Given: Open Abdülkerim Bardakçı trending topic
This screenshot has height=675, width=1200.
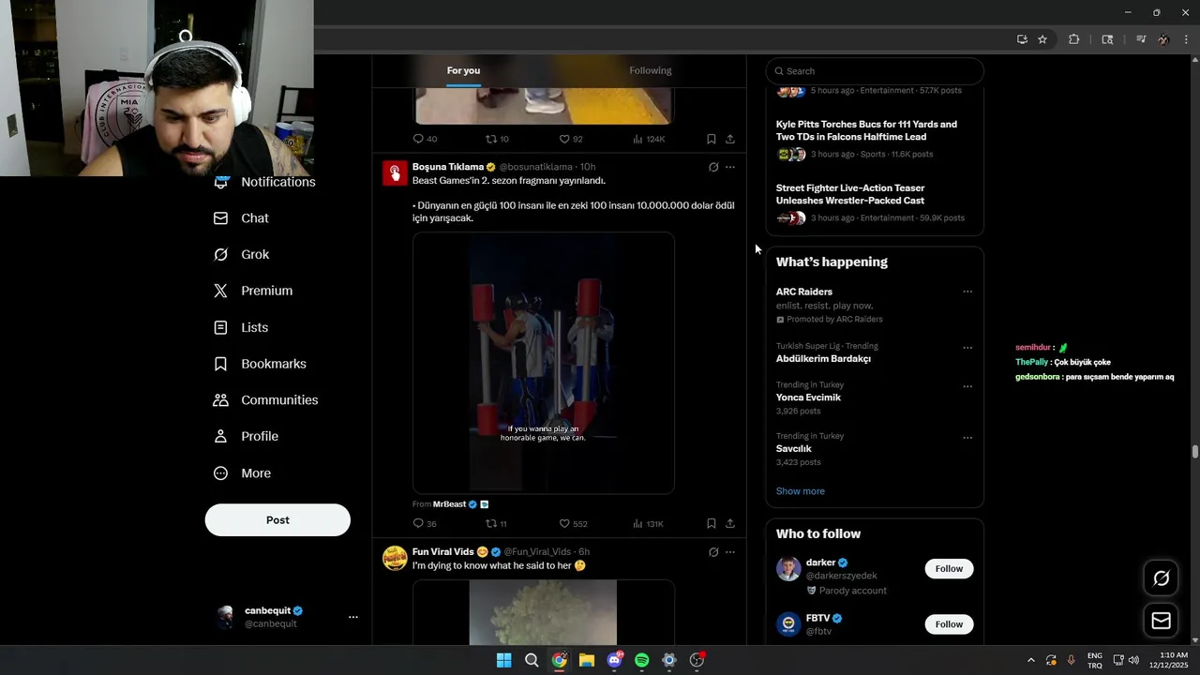Looking at the screenshot, I should [x=823, y=359].
